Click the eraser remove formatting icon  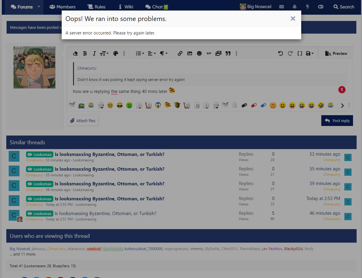coord(75,53)
